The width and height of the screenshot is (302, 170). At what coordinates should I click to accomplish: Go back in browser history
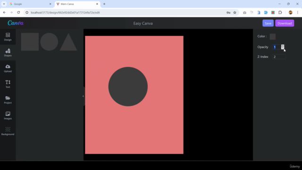coord(4,12)
